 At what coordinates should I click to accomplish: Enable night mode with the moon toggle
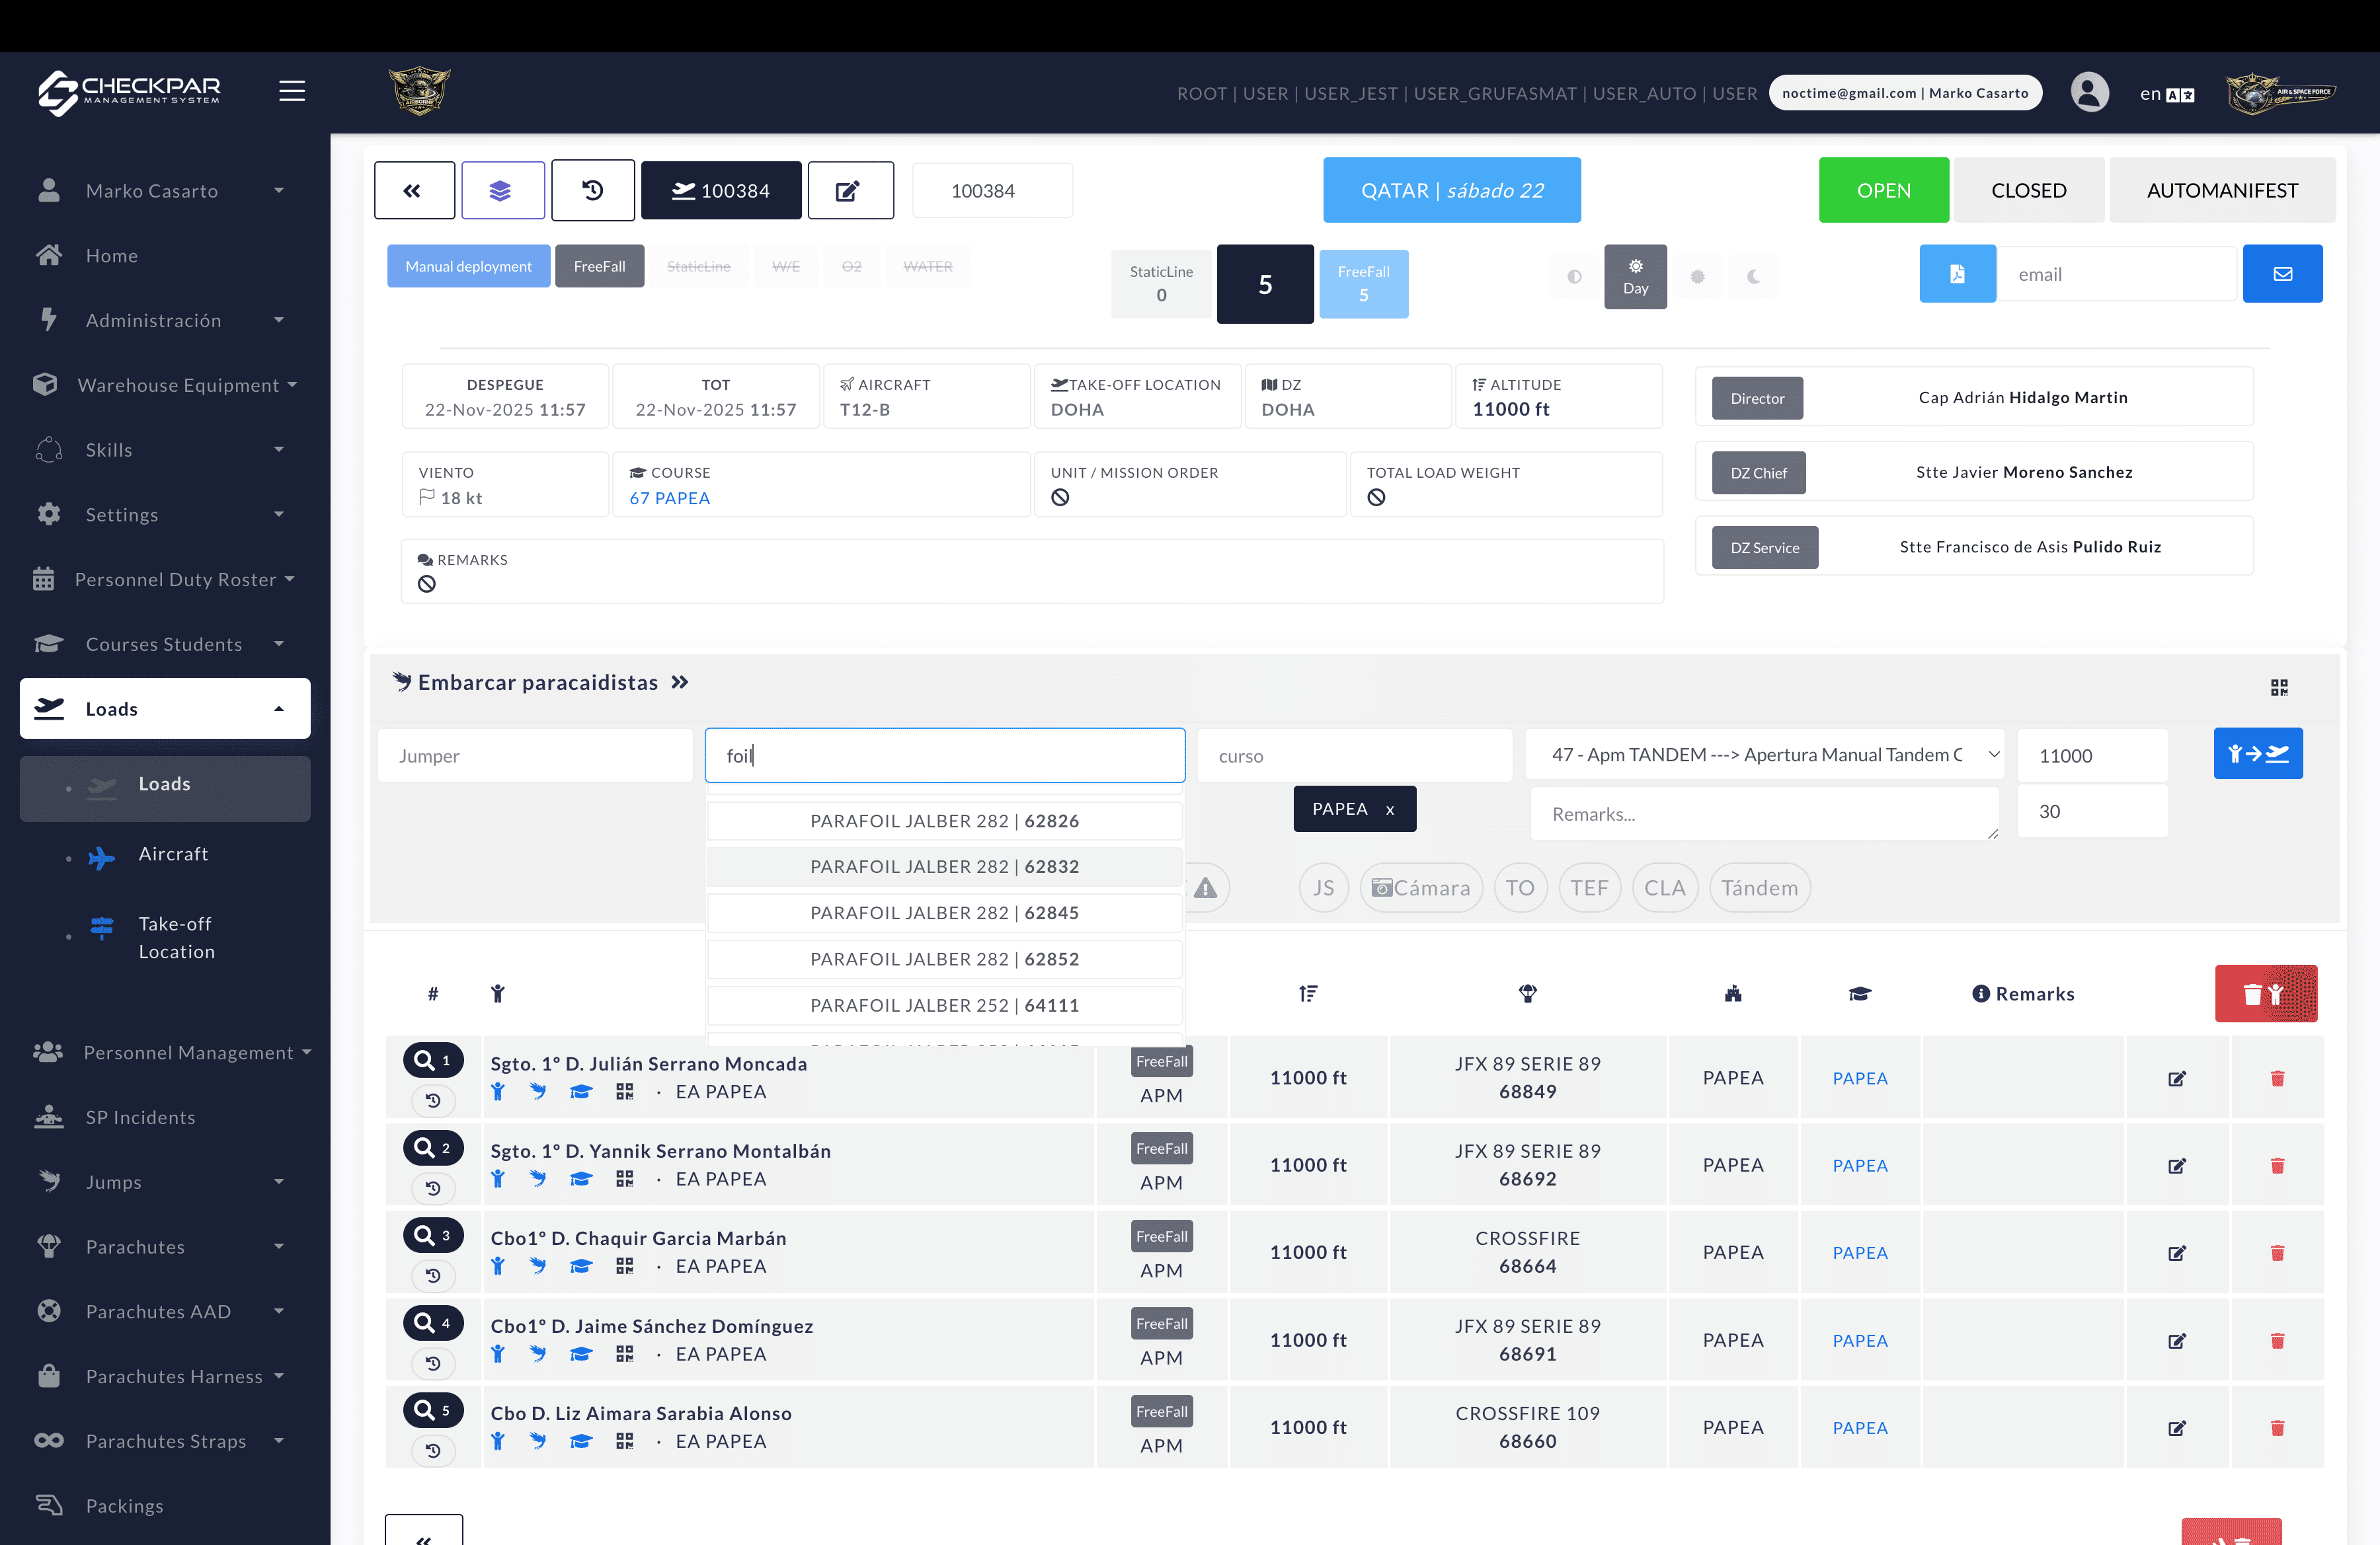tap(1753, 277)
